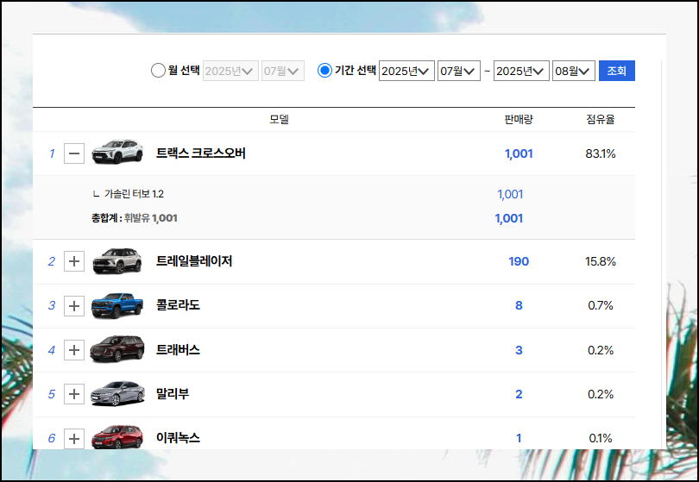Open the period end year 2025년 dropdown
The height and width of the screenshot is (482, 699).
pos(521,71)
